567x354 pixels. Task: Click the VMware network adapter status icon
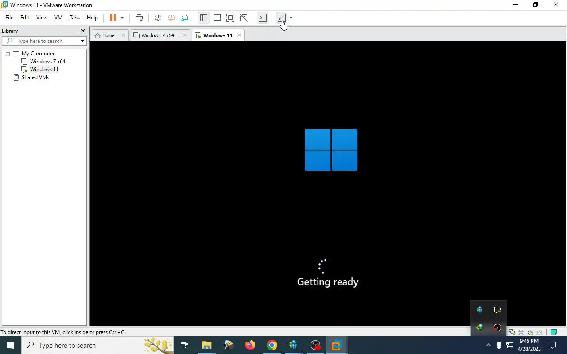coord(511,332)
